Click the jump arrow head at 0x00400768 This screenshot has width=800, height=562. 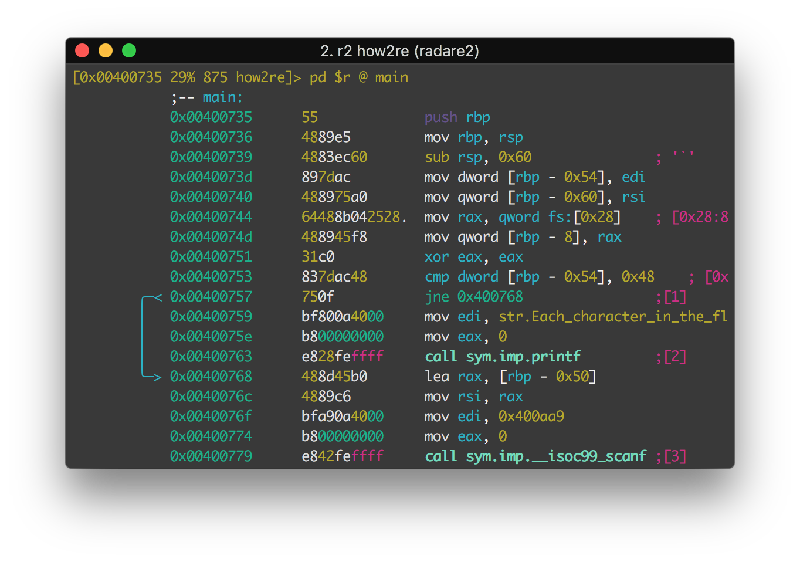coord(156,377)
